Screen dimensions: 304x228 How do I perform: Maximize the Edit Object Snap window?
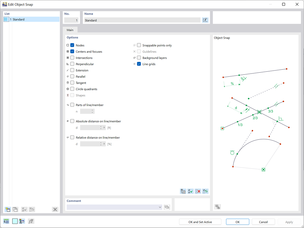pos(284,4)
